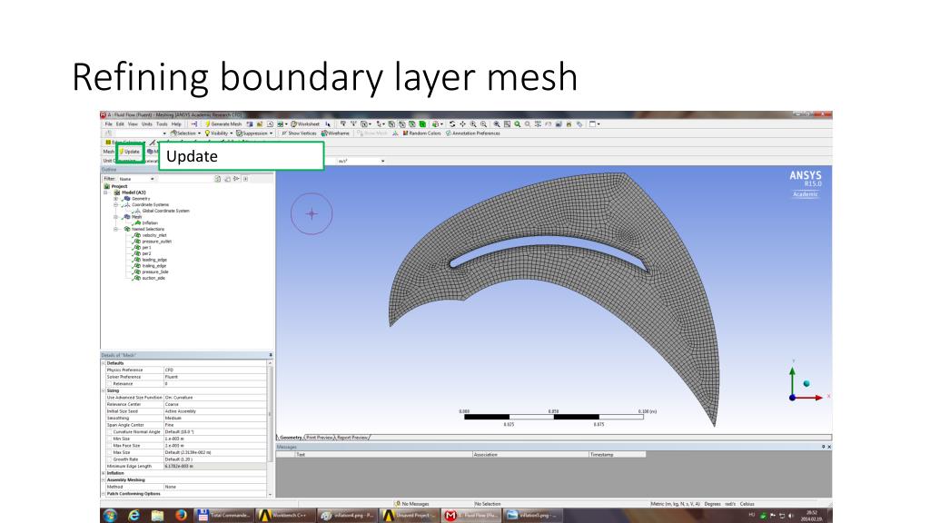This screenshot has height=523, width=930.
Task: Expand the Inflation section in Details
Action: click(104, 473)
